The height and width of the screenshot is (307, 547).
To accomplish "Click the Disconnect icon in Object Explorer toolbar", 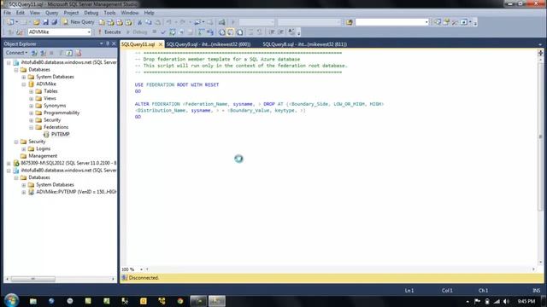I will click(x=43, y=53).
